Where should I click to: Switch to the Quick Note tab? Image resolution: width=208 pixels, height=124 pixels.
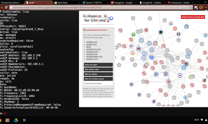click(67, 3)
